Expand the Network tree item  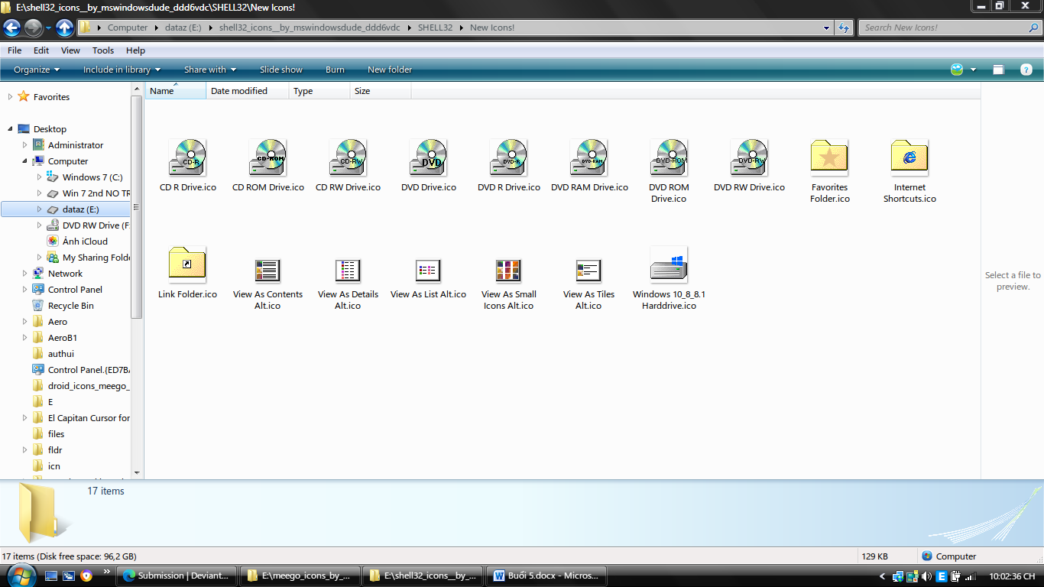coord(24,273)
